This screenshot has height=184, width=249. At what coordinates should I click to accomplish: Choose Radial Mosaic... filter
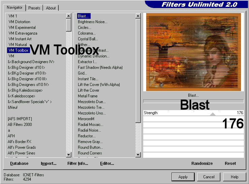pyautogui.click(x=91, y=124)
